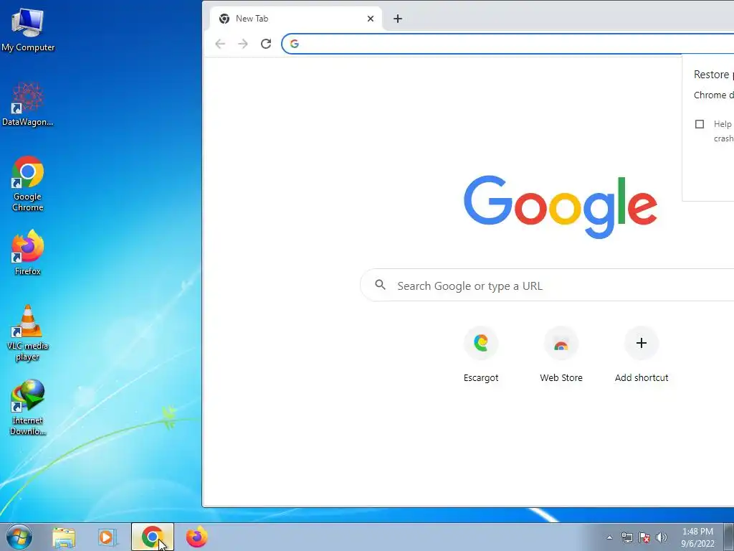Reload the page with the refresh icon
The width and height of the screenshot is (734, 551).
(x=266, y=44)
